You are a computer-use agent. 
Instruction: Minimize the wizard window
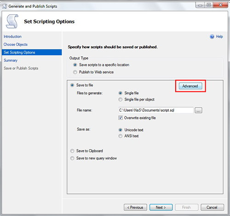point(200,5)
